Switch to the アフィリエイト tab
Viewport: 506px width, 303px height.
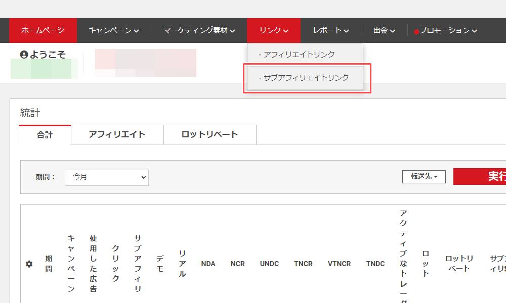click(x=117, y=135)
